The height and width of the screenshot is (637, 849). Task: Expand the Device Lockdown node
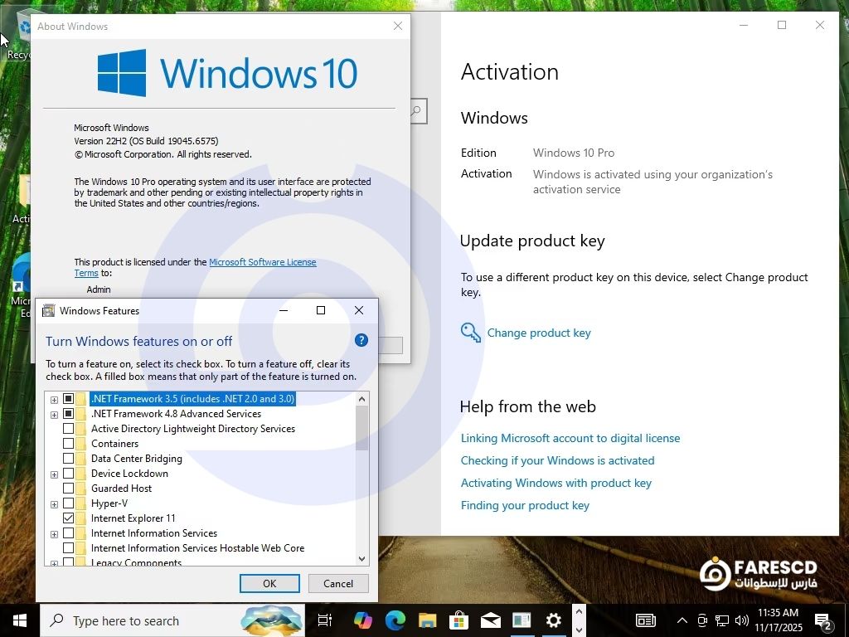tap(54, 474)
